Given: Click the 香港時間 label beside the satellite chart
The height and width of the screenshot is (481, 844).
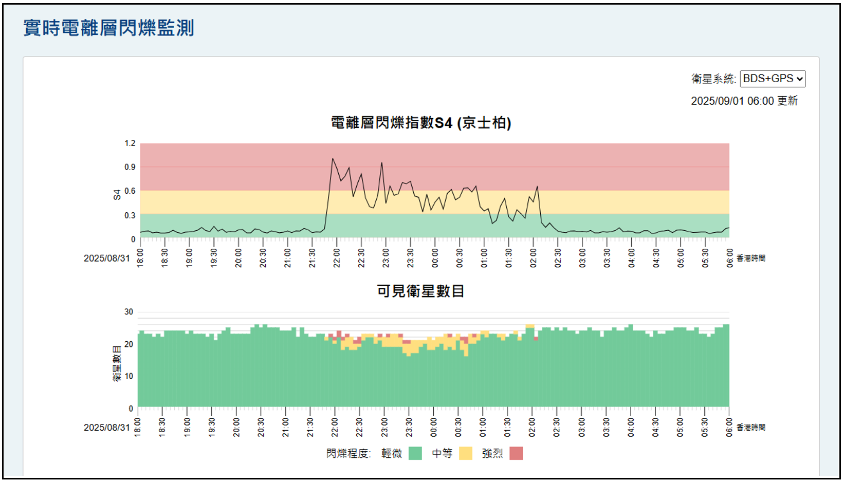Looking at the screenshot, I should pos(751,428).
